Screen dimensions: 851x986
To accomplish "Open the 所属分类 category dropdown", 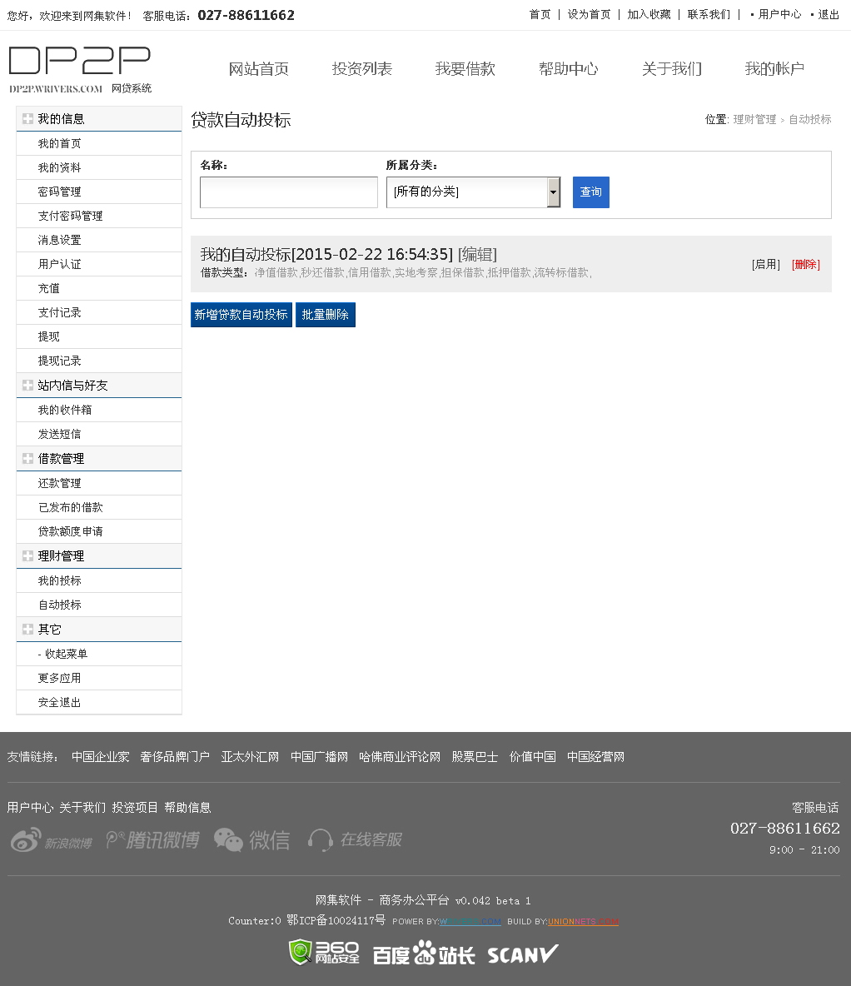I will (473, 192).
